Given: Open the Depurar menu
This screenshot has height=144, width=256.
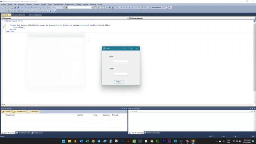Looking at the screenshot, I should (x=36, y=4).
